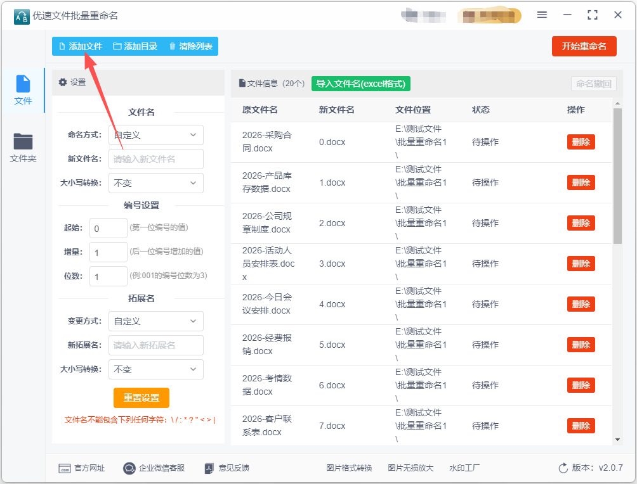The image size is (637, 484).
Task: Open the hamburger menu in title bar
Action: point(542,15)
